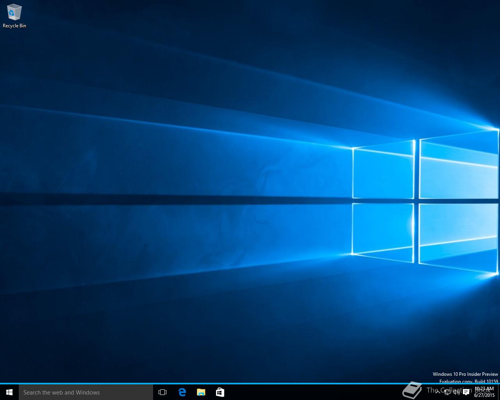This screenshot has width=500, height=400.
Task: Open the Recycle Bin desktop icon
Action: coord(14,16)
